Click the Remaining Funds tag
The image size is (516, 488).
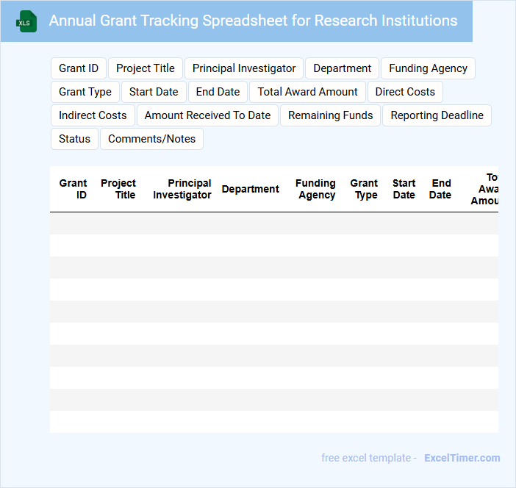tap(330, 115)
